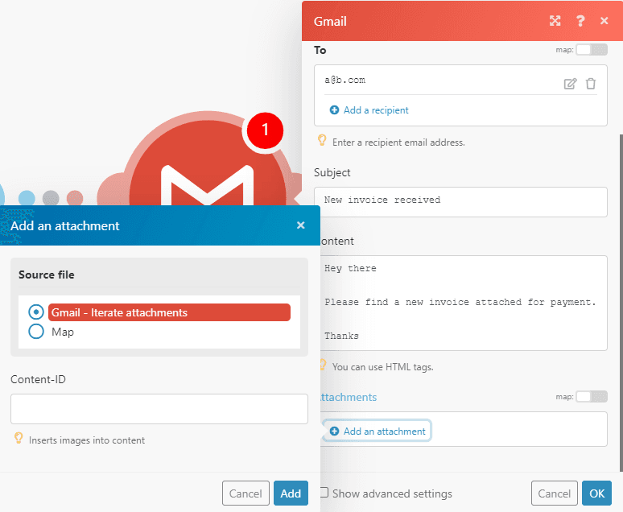The width and height of the screenshot is (623, 512).
Task: Enable Show advanced settings checkbox
Action: tap(324, 493)
